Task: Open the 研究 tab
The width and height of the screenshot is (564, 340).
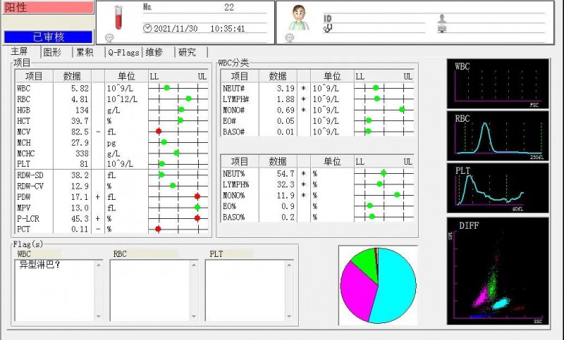Action: (187, 52)
